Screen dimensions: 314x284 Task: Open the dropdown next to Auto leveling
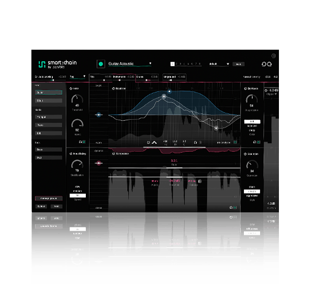coord(77,77)
